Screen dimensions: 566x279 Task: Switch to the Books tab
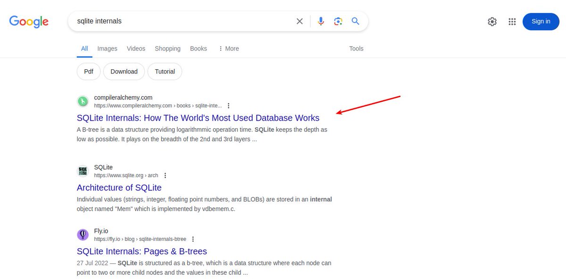(199, 49)
